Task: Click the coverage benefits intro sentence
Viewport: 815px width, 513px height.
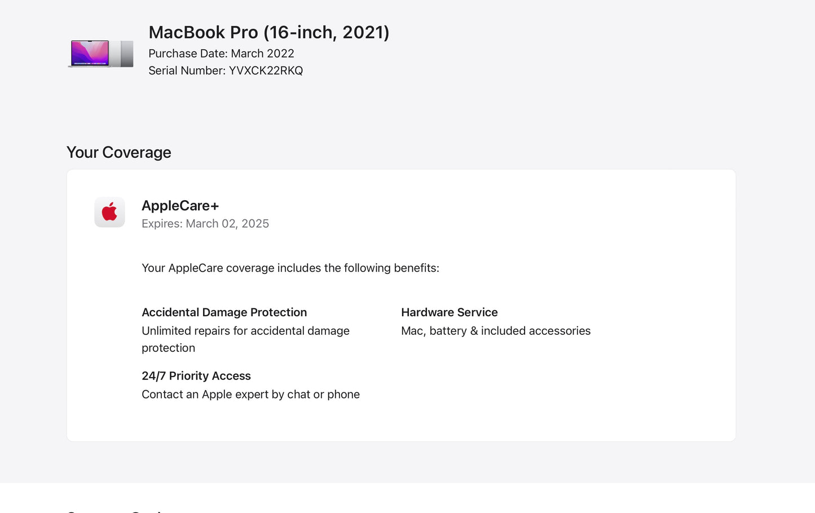Action: tap(290, 268)
